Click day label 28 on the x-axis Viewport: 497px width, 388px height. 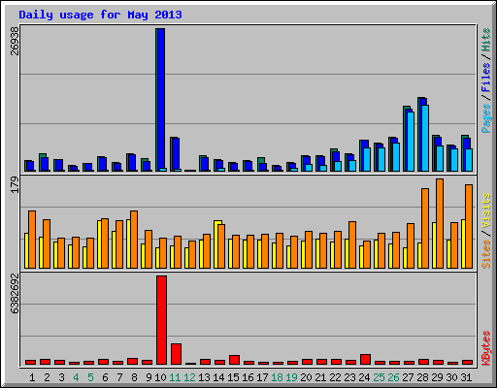tap(422, 377)
